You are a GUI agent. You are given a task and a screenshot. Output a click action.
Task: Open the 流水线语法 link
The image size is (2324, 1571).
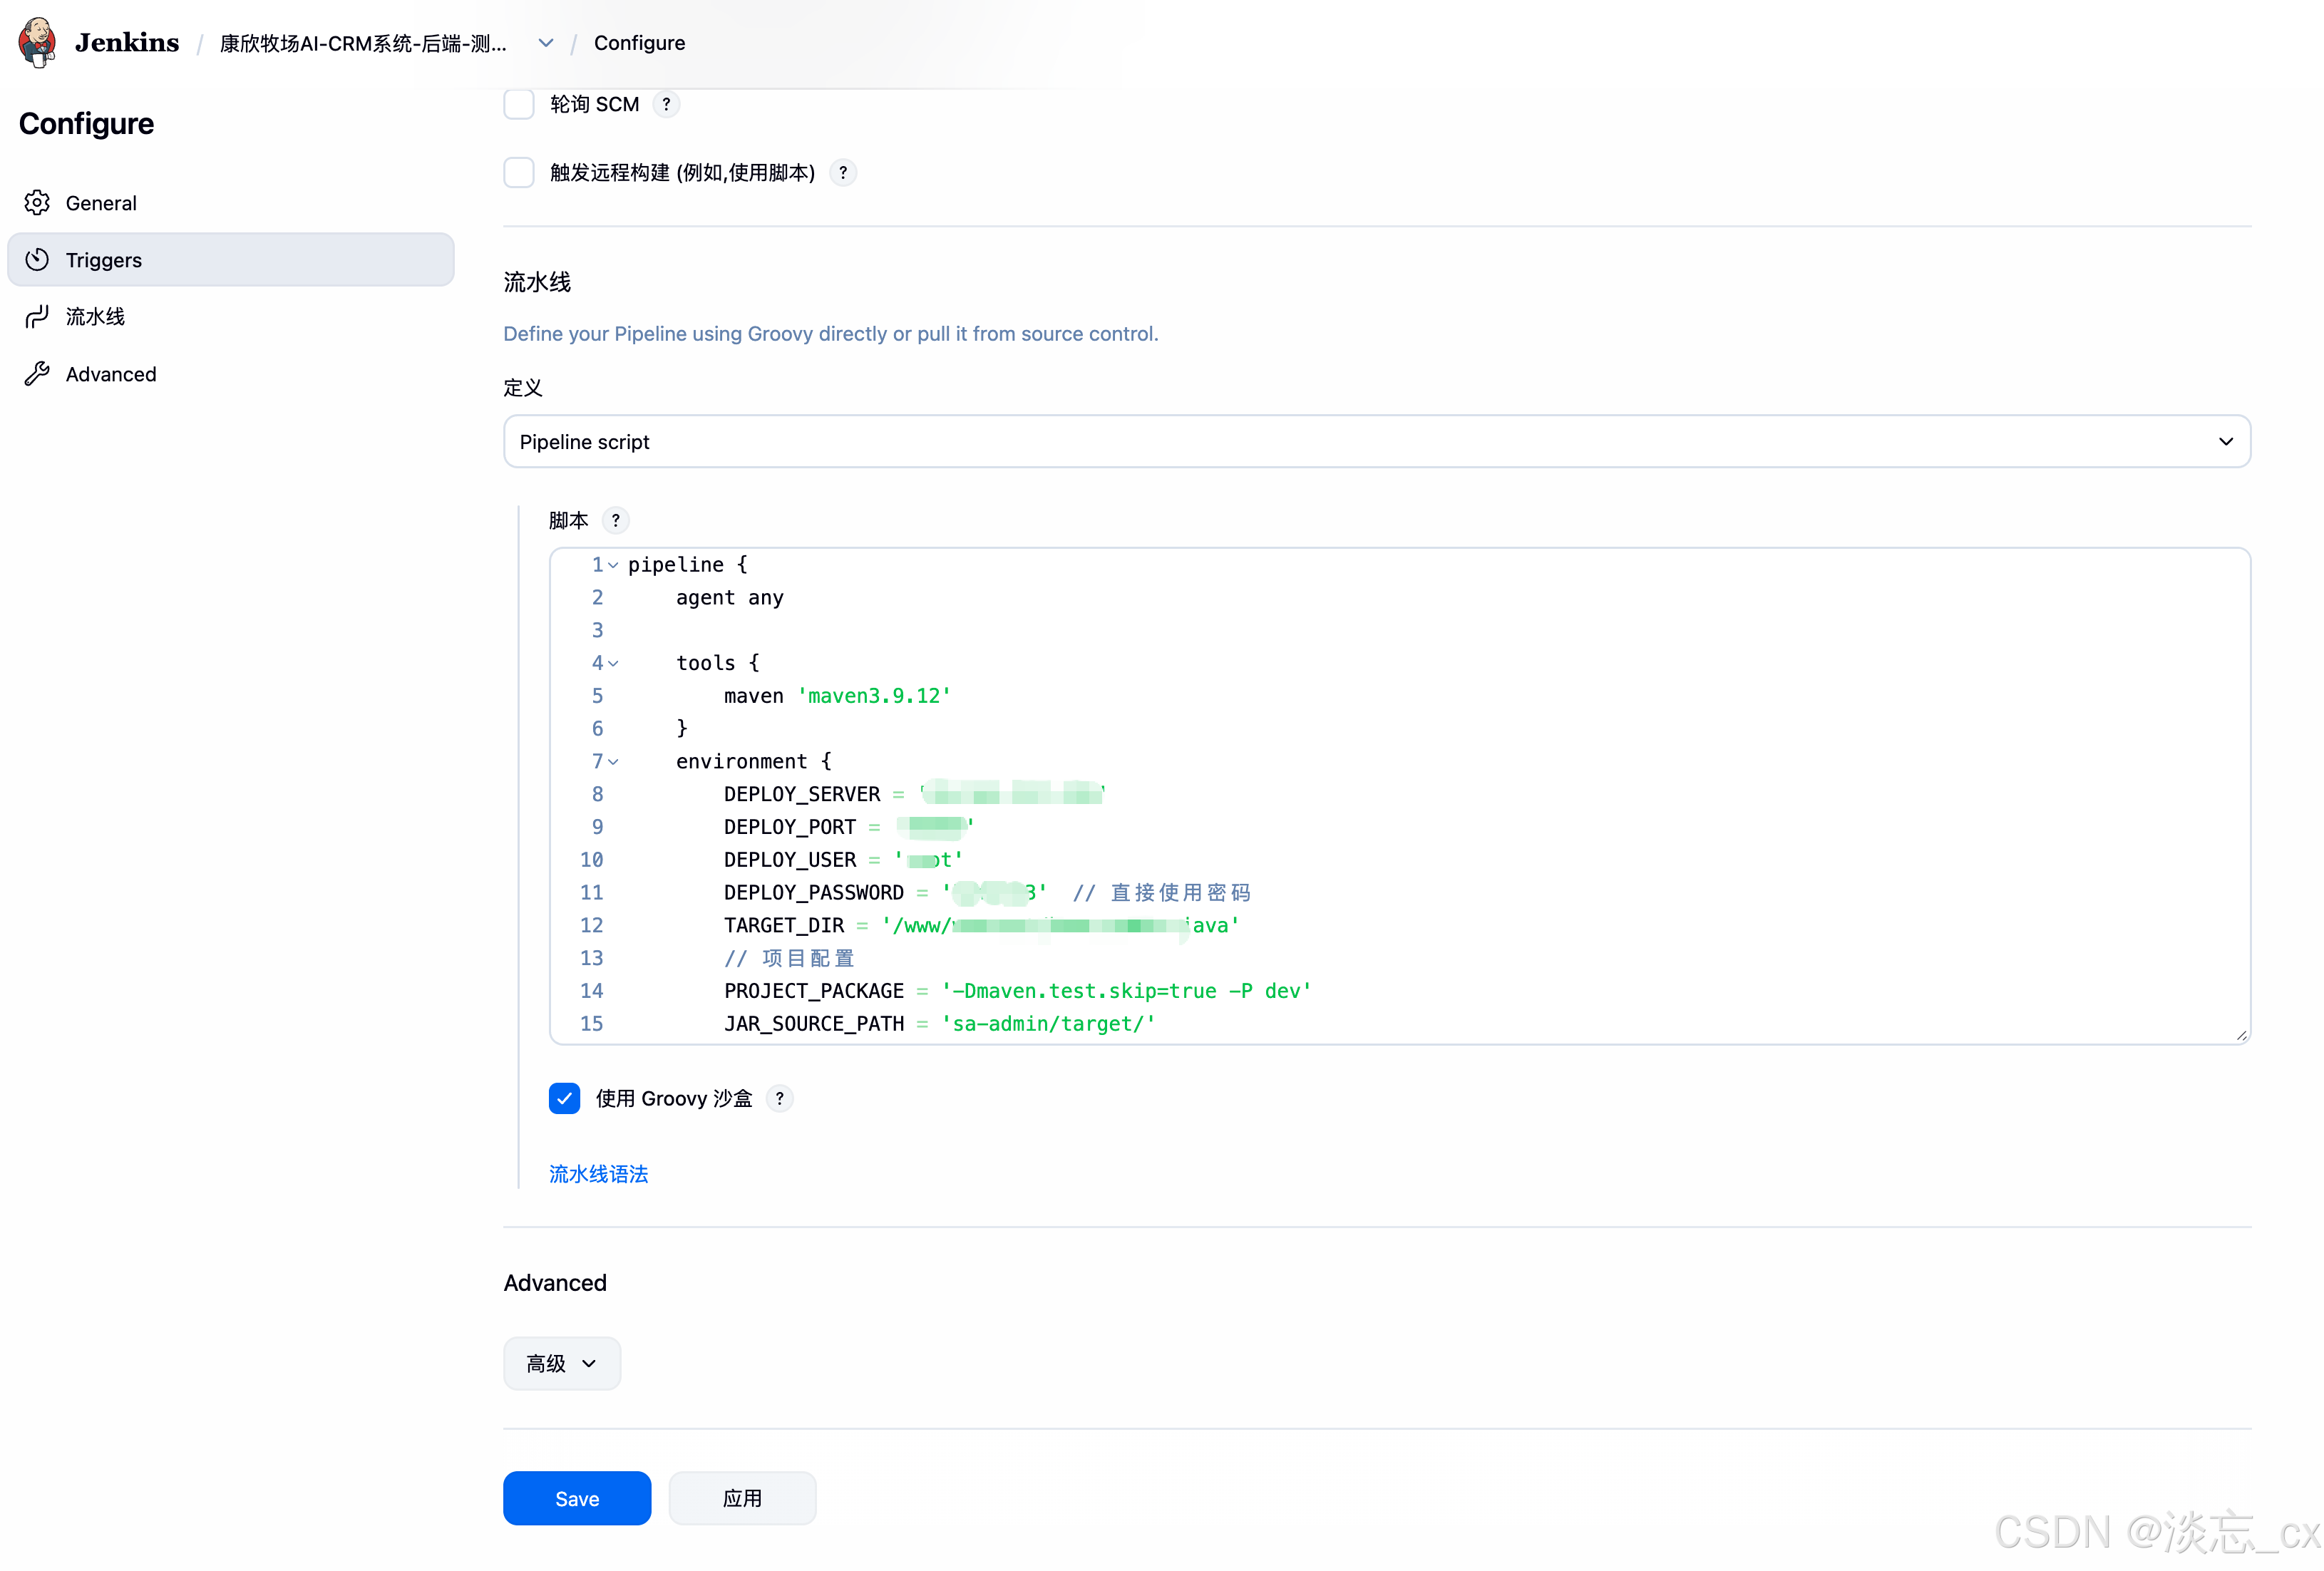598,1174
